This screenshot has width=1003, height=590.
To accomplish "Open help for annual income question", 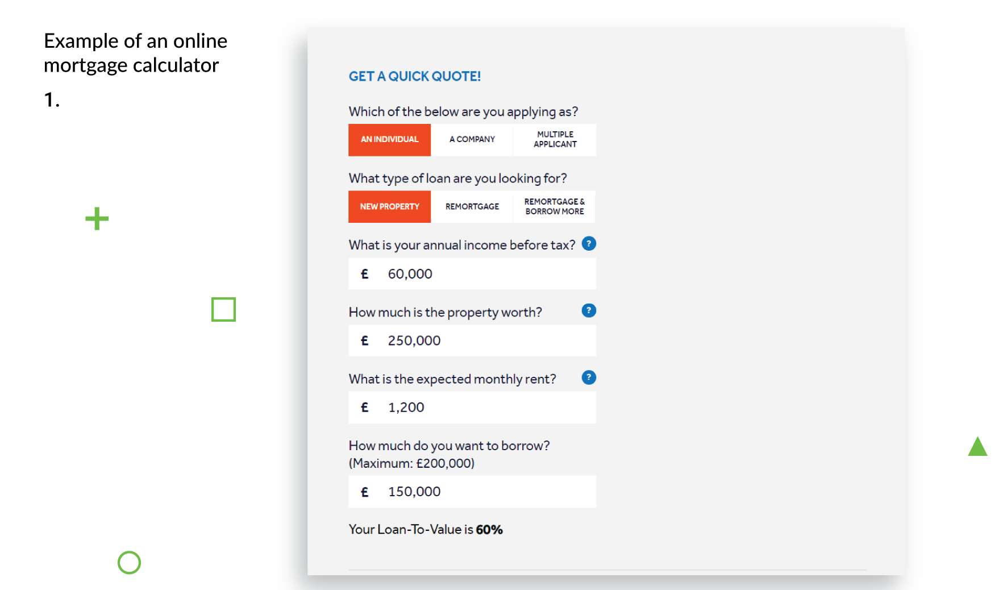I will (589, 244).
